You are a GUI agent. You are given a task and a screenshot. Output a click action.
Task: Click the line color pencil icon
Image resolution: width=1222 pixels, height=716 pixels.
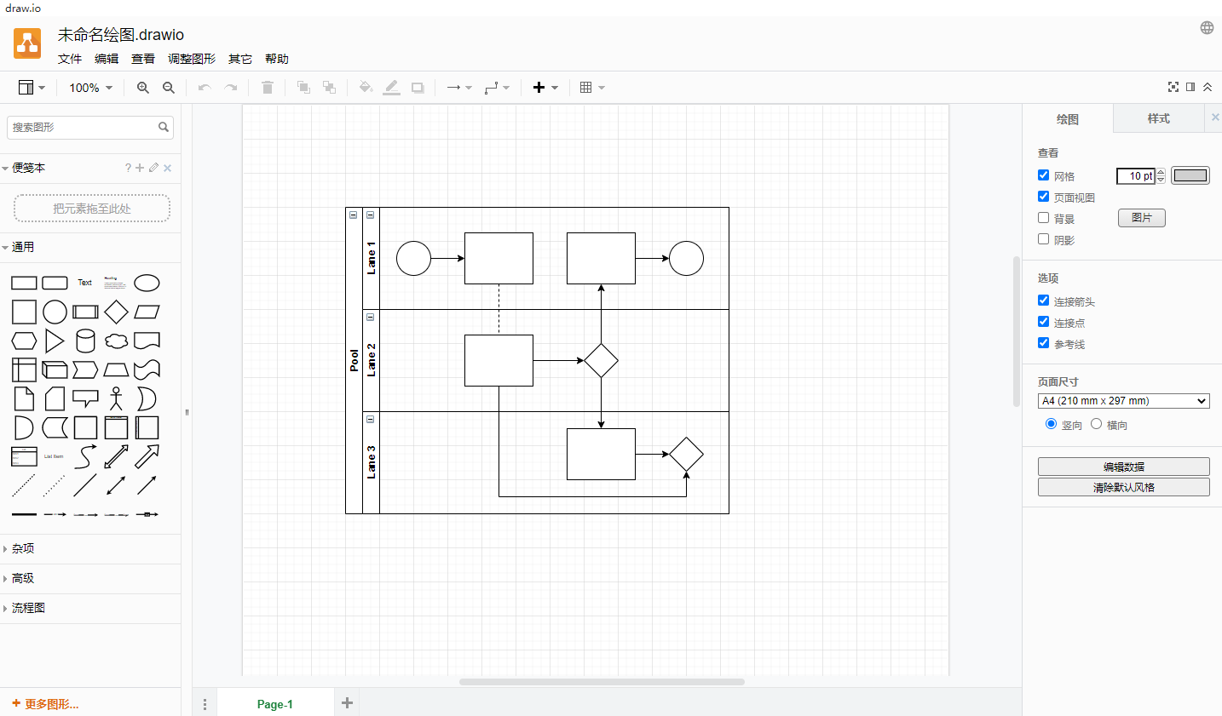[x=391, y=88]
